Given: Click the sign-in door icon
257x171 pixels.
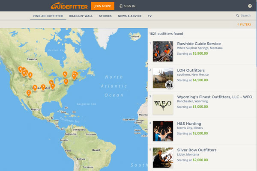Looking at the screenshot, I should [121, 6].
